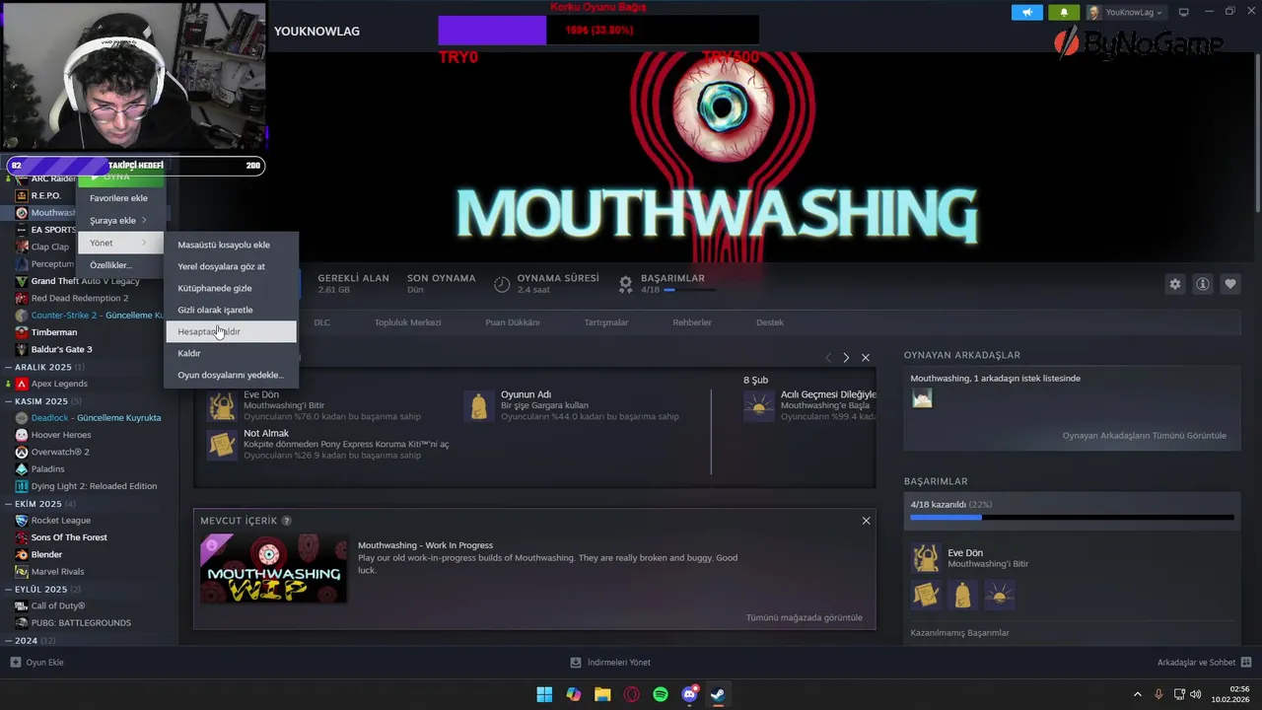
Task: Click the Mevcut İçerik help question mark
Action: (x=287, y=521)
